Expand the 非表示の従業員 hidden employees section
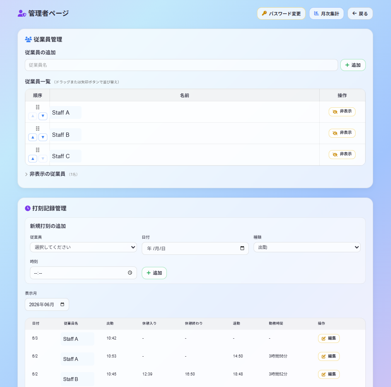 (51, 174)
